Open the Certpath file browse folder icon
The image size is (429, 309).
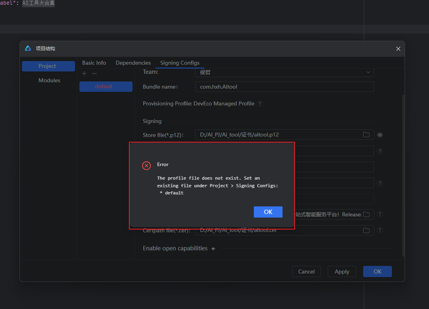coord(366,230)
